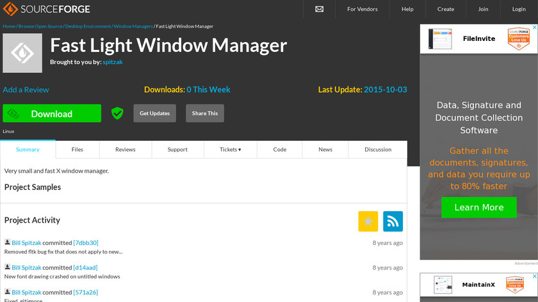Open the mail envelope icon
538x302 pixels.
pyautogui.click(x=319, y=9)
